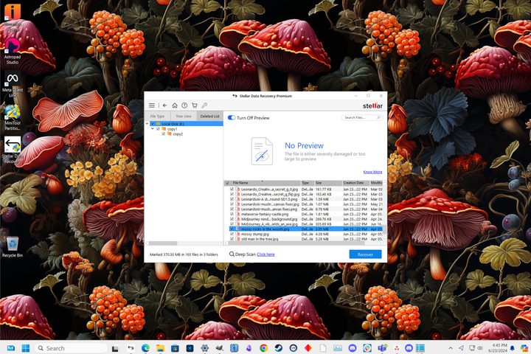Screen dimensions: 531x354
Task: Open MiniTool Partition desktop icon
Action: point(13,117)
